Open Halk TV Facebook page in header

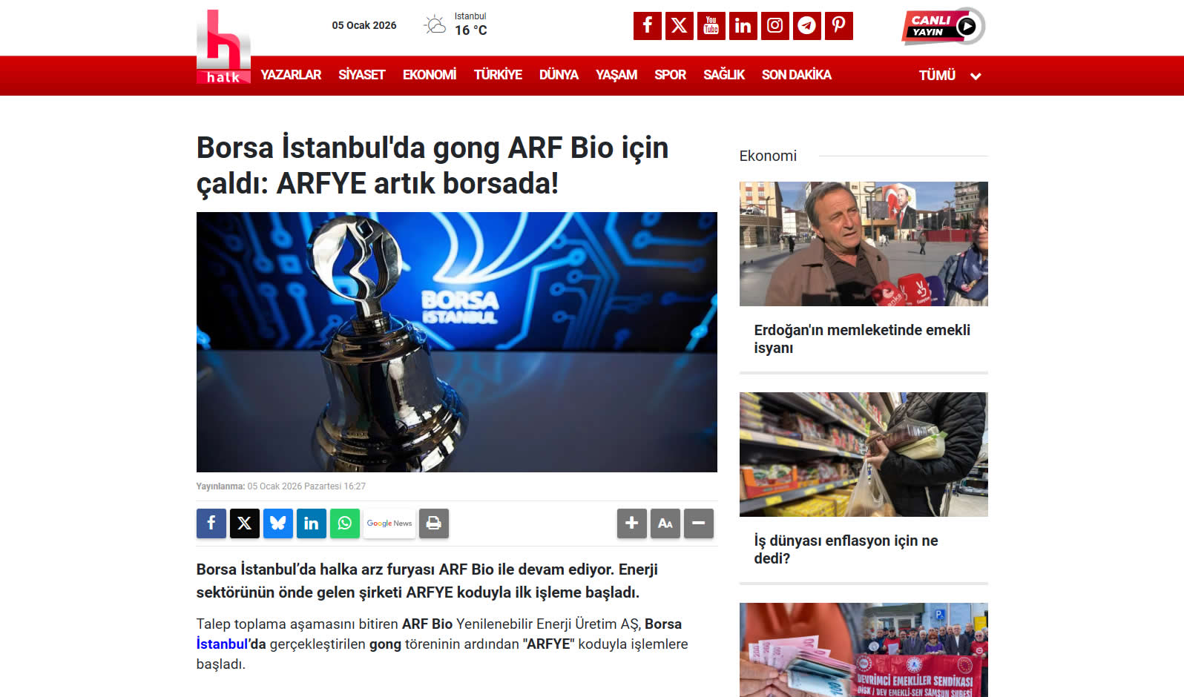coord(647,26)
